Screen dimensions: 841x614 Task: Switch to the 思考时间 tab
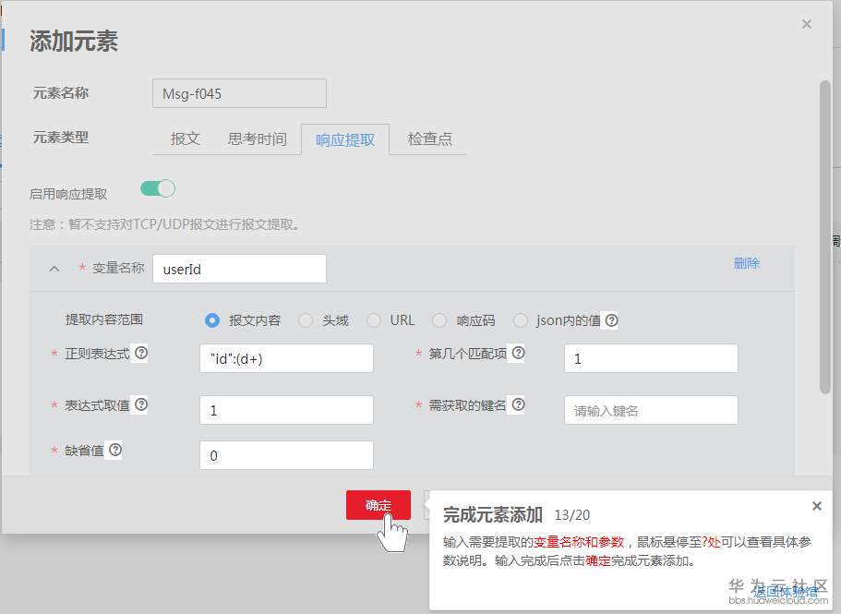[257, 138]
